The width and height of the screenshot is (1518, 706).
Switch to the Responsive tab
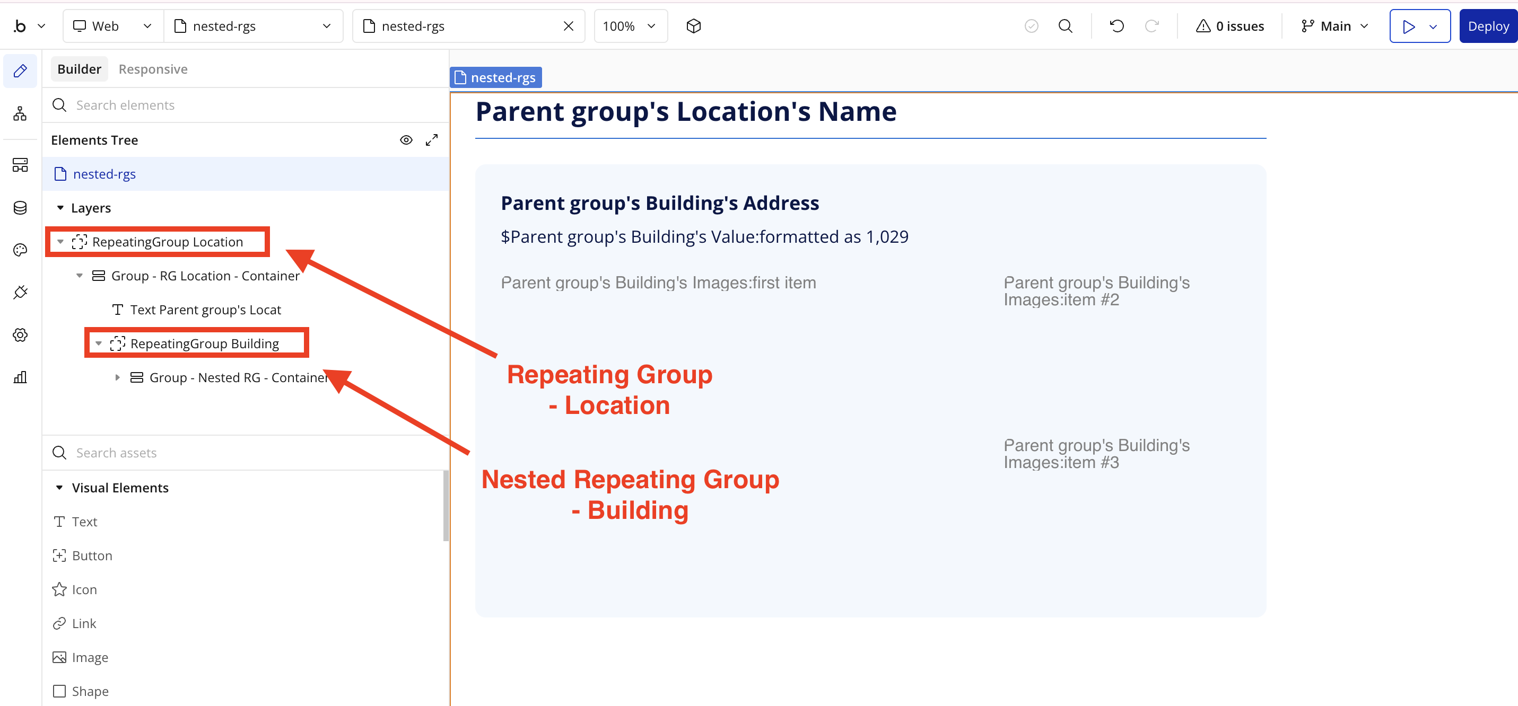tap(153, 69)
